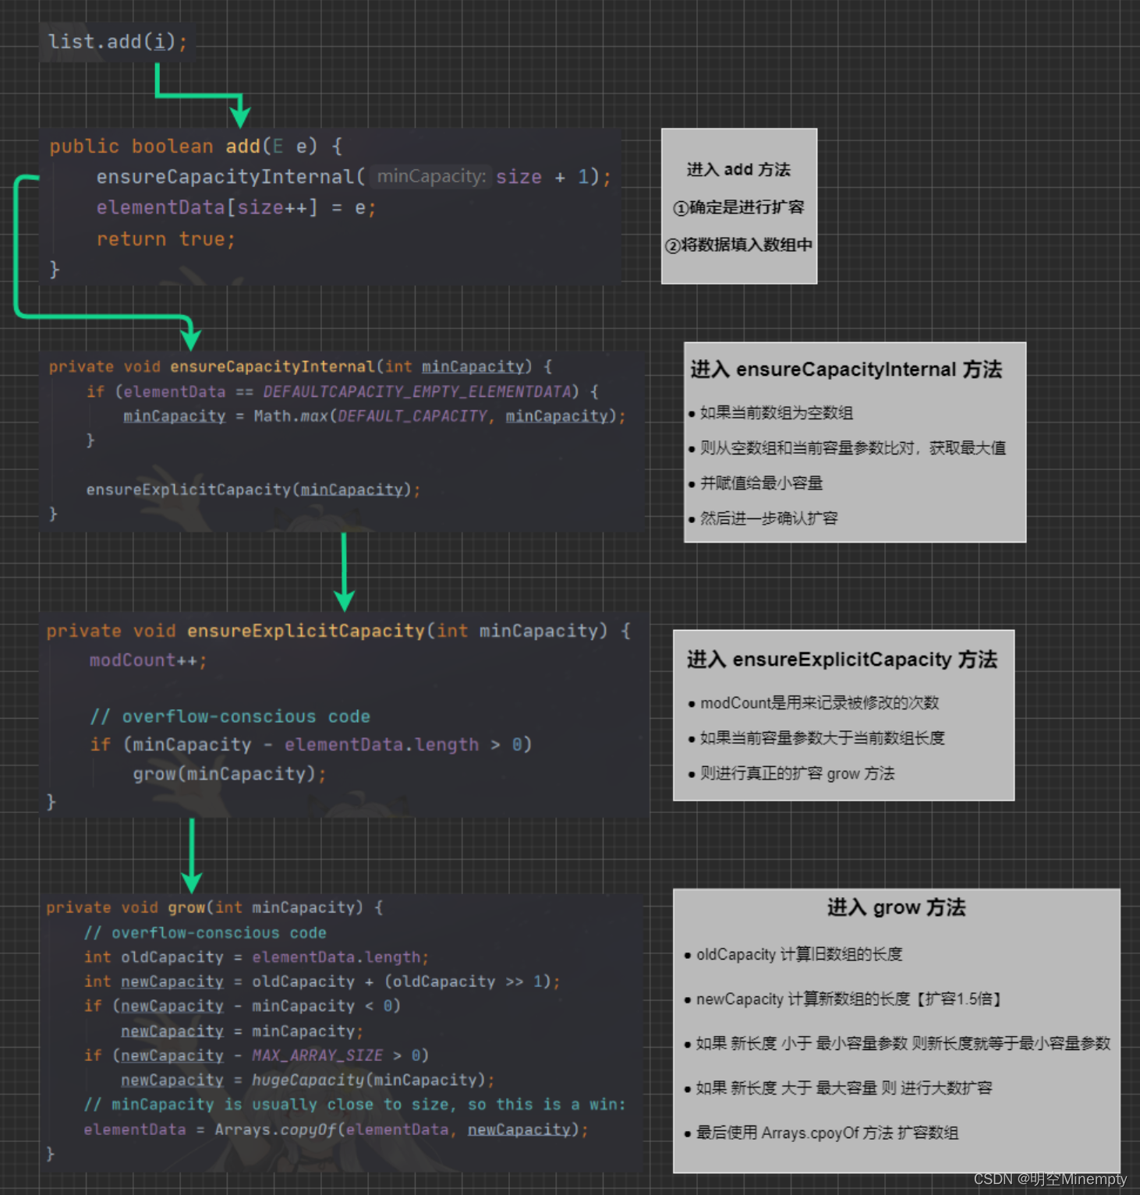Select the 'public boolean add(E e)' signature line
The height and width of the screenshot is (1195, 1140).
196,147
